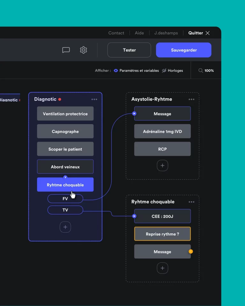Click the play connector on CEE : 200J
Image resolution: width=245 pixels, height=306 pixels.
134,216
